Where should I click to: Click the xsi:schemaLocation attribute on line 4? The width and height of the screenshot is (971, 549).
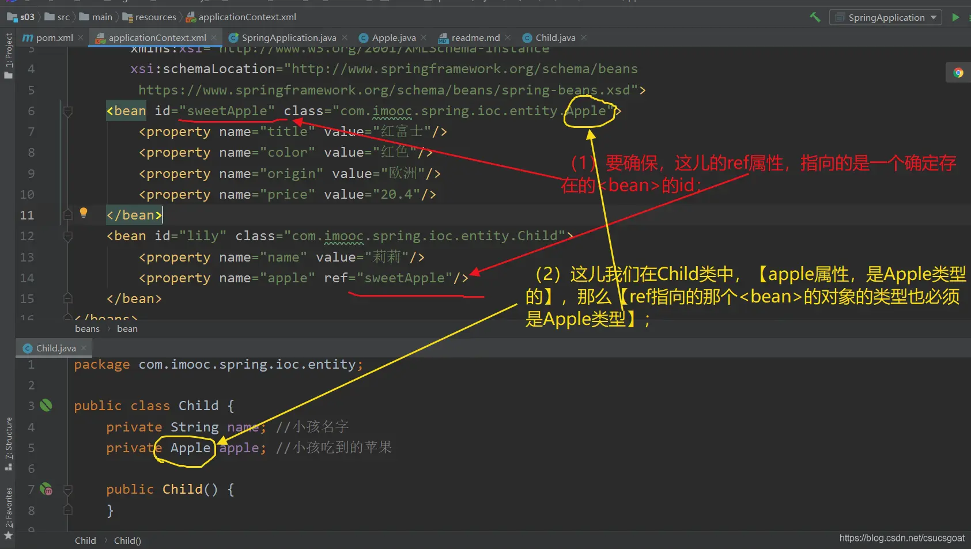[203, 69]
